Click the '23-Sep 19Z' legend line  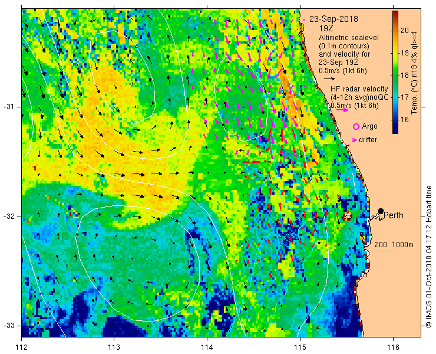click(339, 63)
